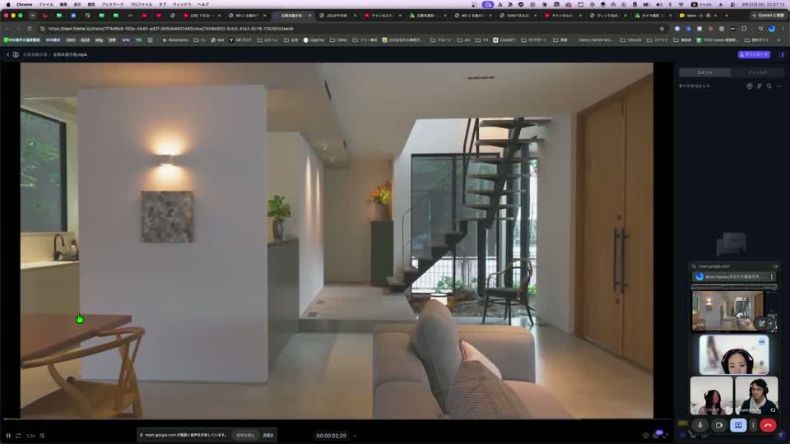Click the browser URL address bar

[x=353, y=29]
